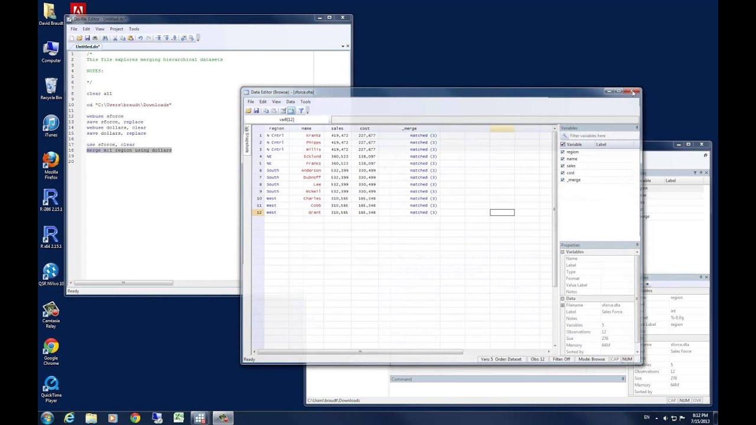Viewport: 756px width, 425px height.
Task: Click Recycle Bin desktop icon
Action: click(x=51, y=89)
